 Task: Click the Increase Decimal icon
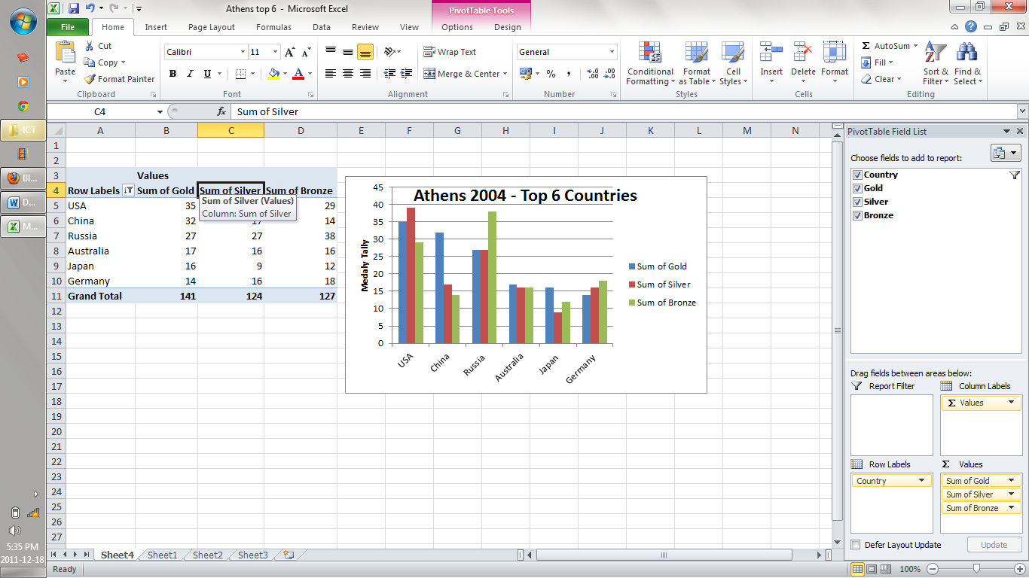(594, 73)
